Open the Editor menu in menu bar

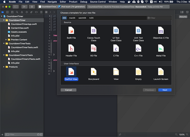62,2
